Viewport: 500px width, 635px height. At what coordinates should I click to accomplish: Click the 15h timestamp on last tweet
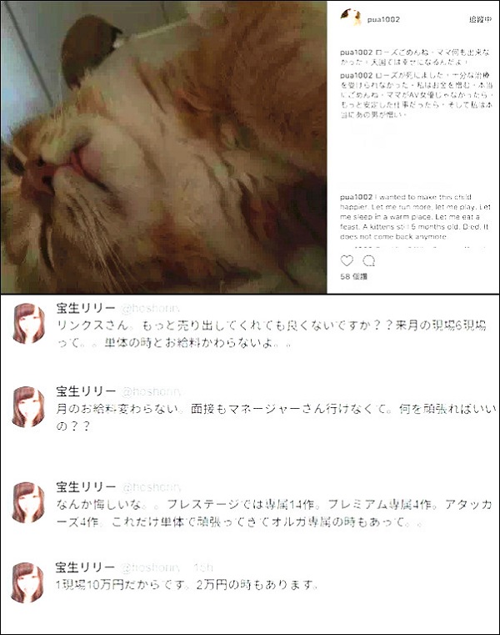pos(203,567)
